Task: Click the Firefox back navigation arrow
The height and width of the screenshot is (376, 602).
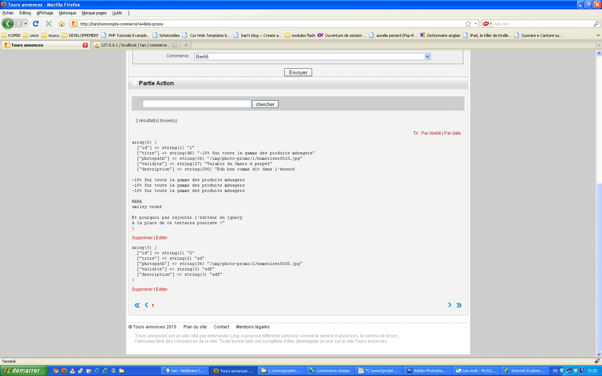Action: pyautogui.click(x=8, y=24)
